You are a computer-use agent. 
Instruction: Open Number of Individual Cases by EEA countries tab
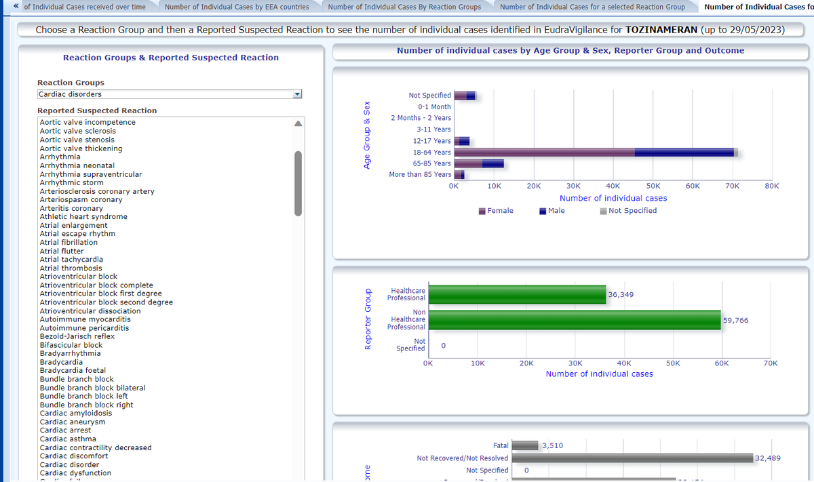pyautogui.click(x=237, y=7)
